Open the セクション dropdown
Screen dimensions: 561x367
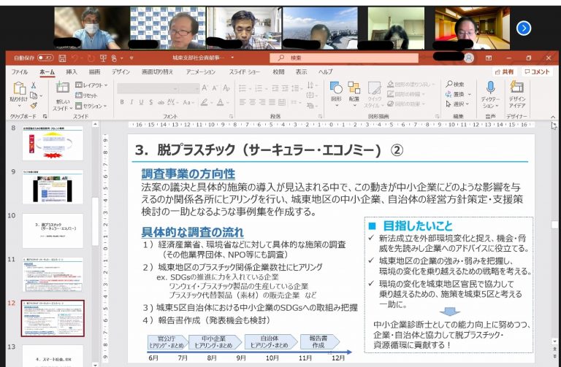(x=91, y=106)
